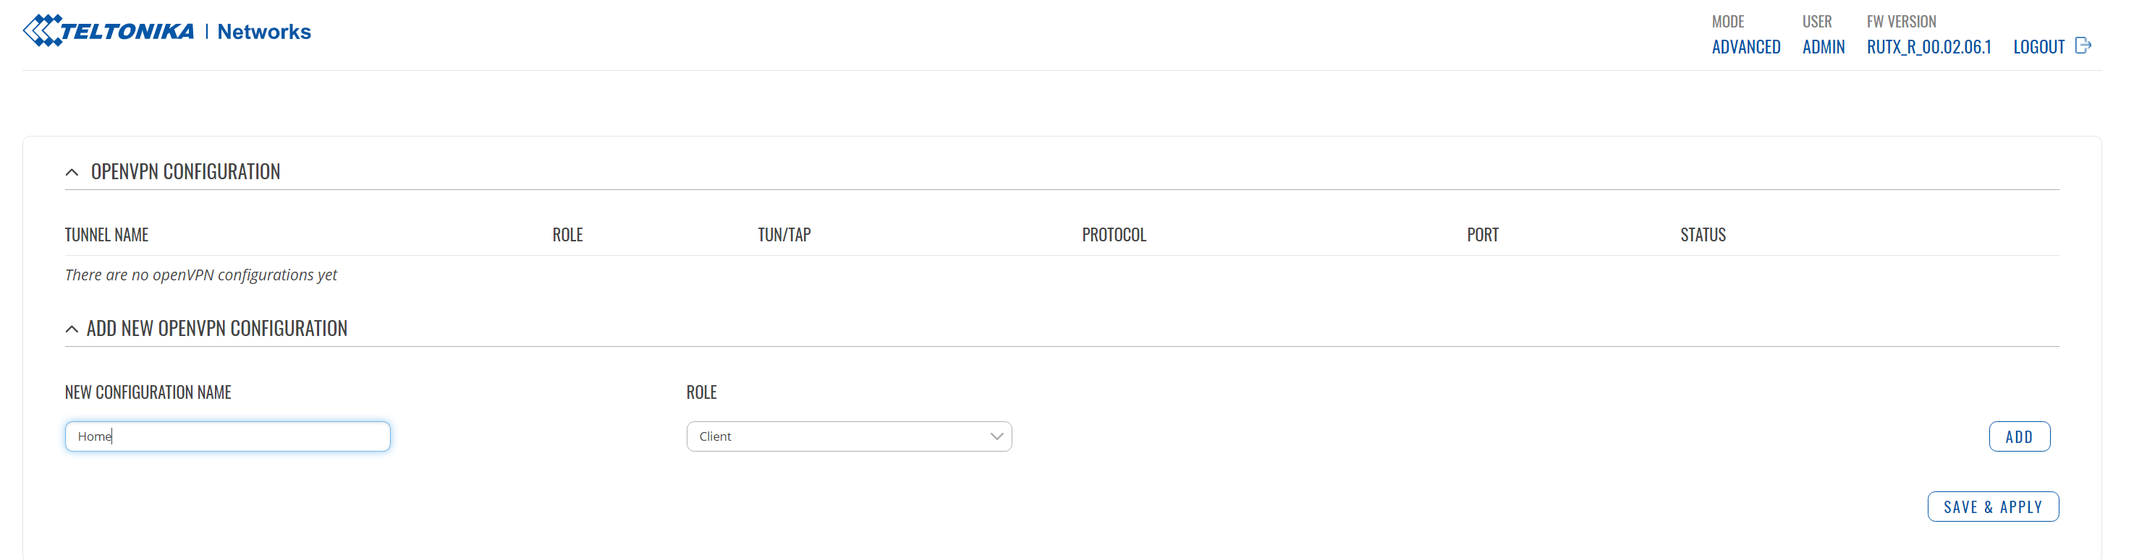Click the ADD button
Screen dimensions: 2134x560
[x=2020, y=436]
